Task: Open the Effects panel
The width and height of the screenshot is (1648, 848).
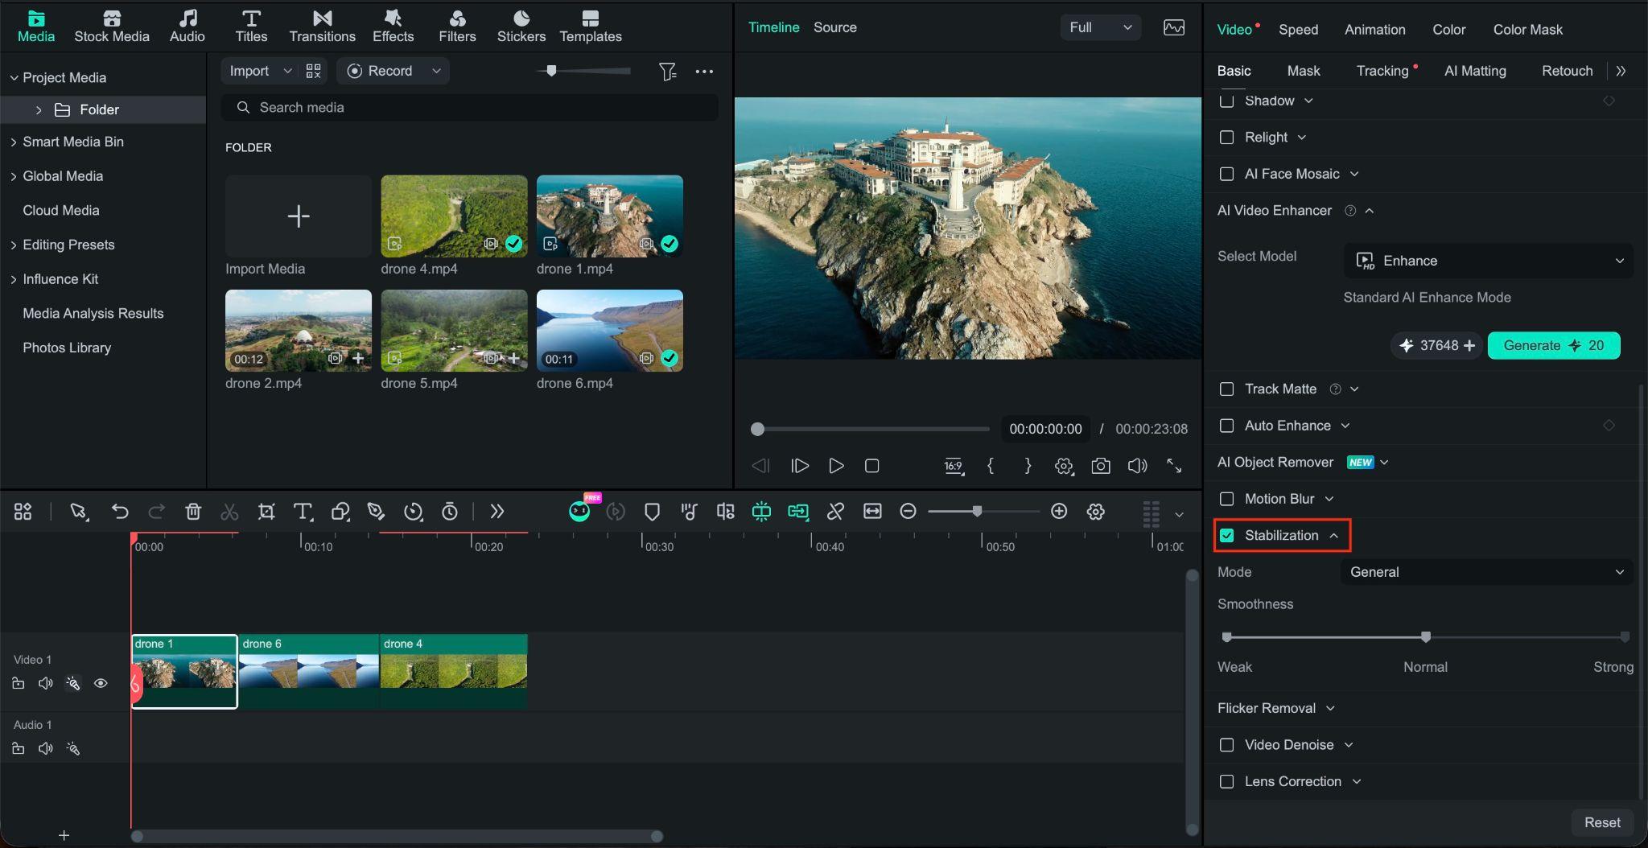Action: click(393, 27)
